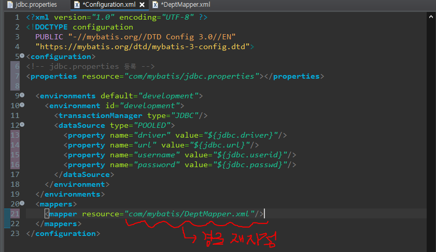Place cursor in "${jdbc.url}" value
This screenshot has width=436, height=252.
(x=220, y=145)
